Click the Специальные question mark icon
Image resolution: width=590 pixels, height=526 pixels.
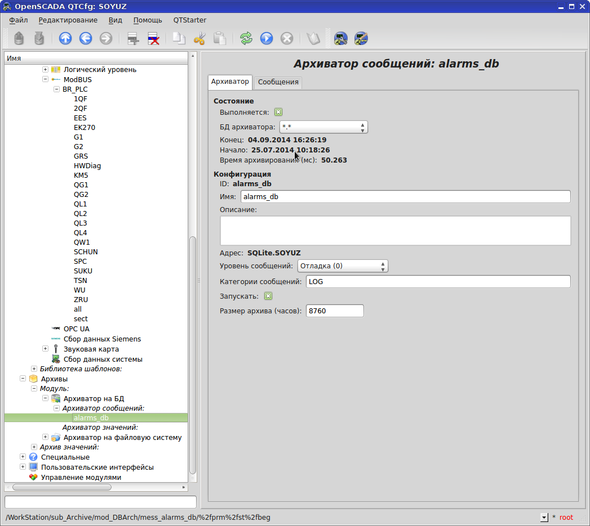(33, 457)
